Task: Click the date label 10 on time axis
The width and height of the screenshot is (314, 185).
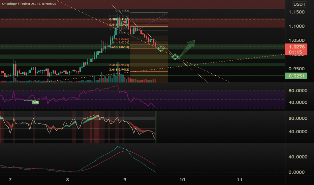Action: 182,180
